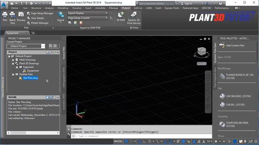Switch to the Isos ribbon tab
This screenshot has width=259, height=145.
tap(25, 8)
